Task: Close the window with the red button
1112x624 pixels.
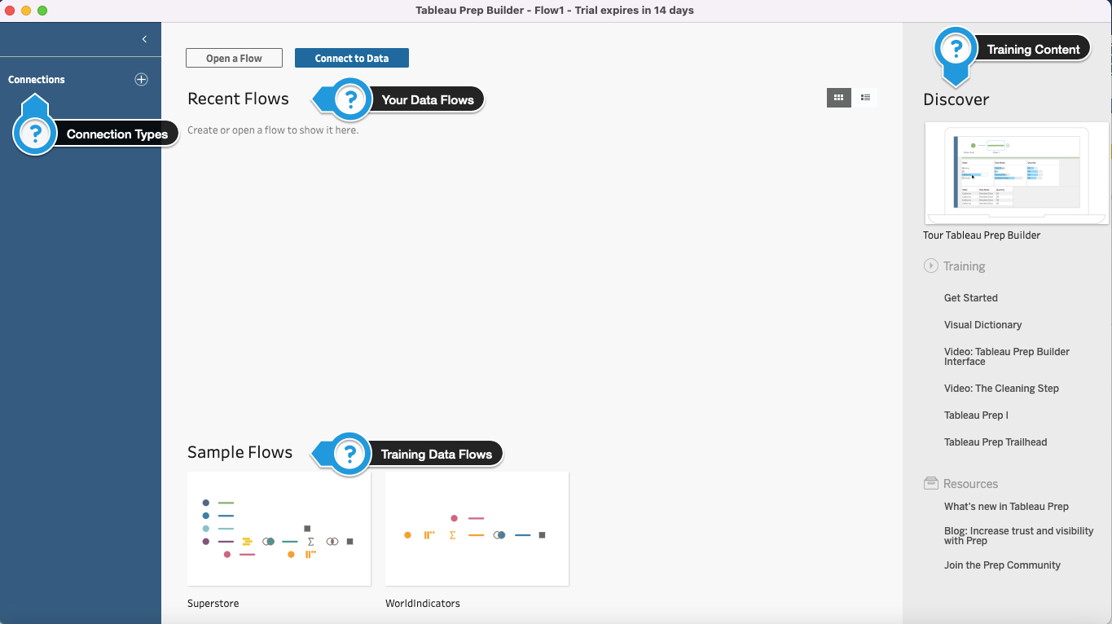Action: coord(10,11)
